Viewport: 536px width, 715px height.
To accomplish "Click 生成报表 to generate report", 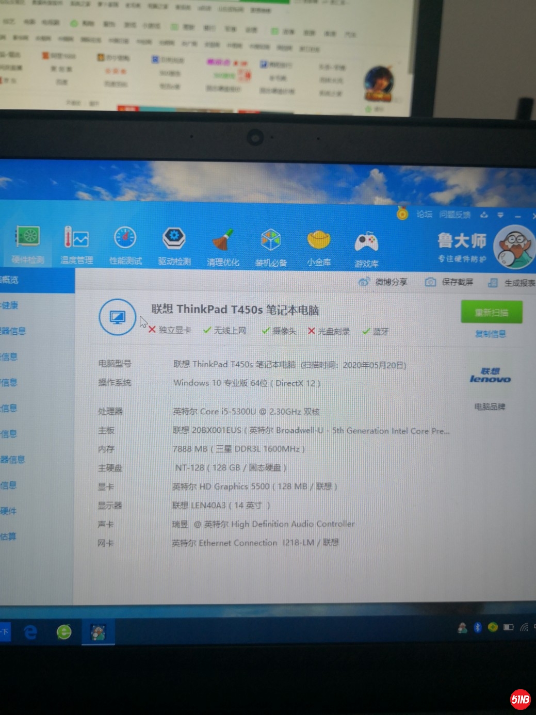I will tap(512, 283).
